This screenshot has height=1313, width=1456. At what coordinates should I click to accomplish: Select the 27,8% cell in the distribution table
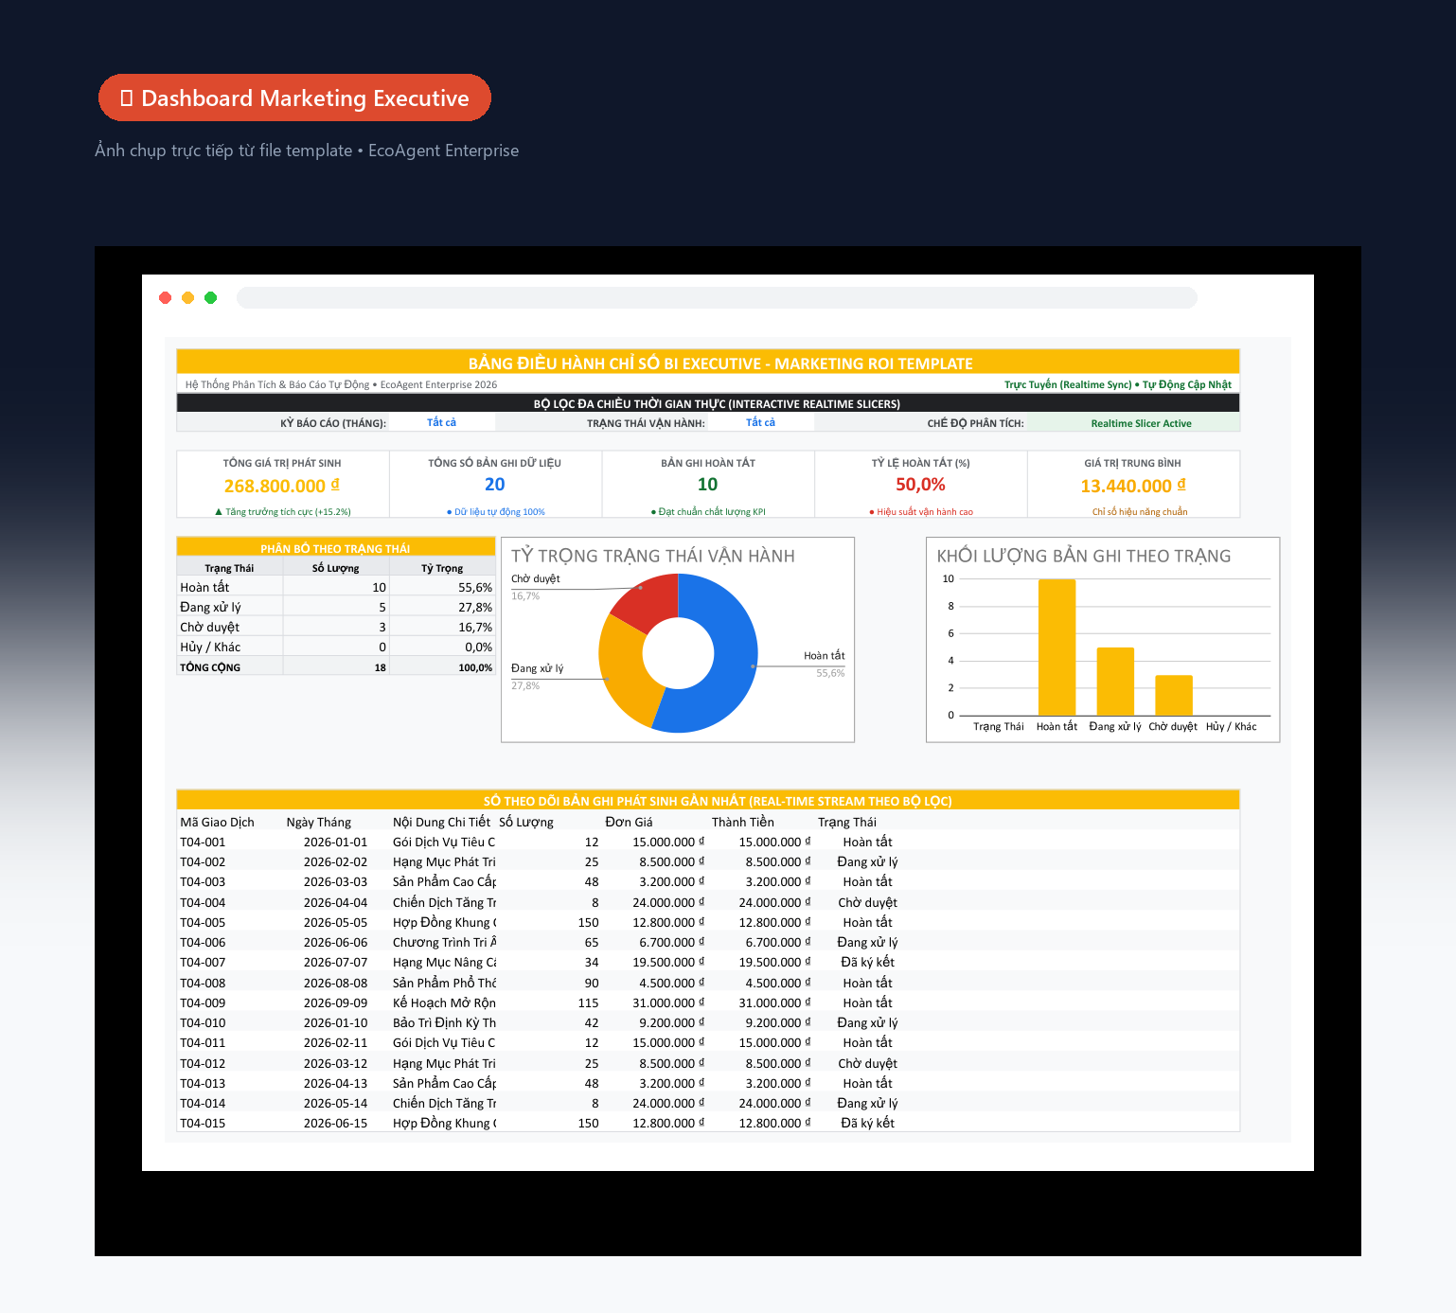pyautogui.click(x=442, y=607)
